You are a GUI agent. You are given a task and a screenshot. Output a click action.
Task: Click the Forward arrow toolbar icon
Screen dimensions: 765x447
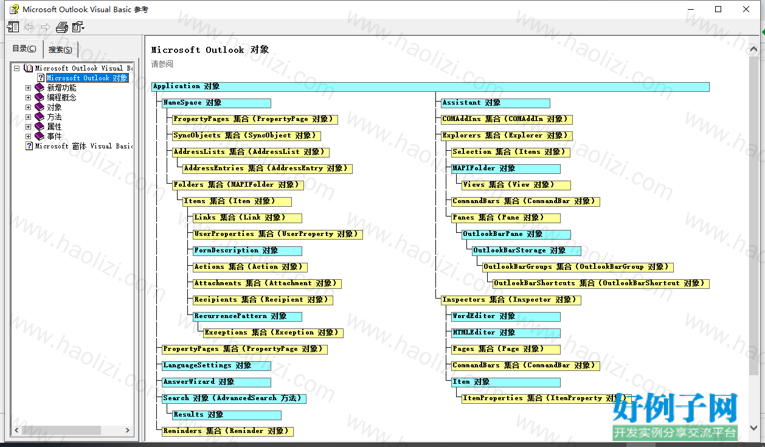pyautogui.click(x=46, y=27)
